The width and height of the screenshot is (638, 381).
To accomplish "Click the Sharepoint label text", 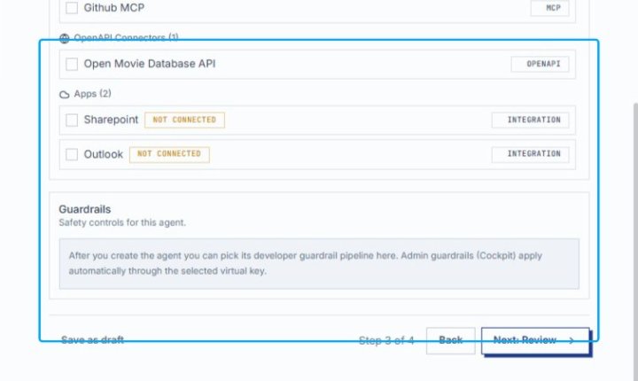I will [111, 120].
